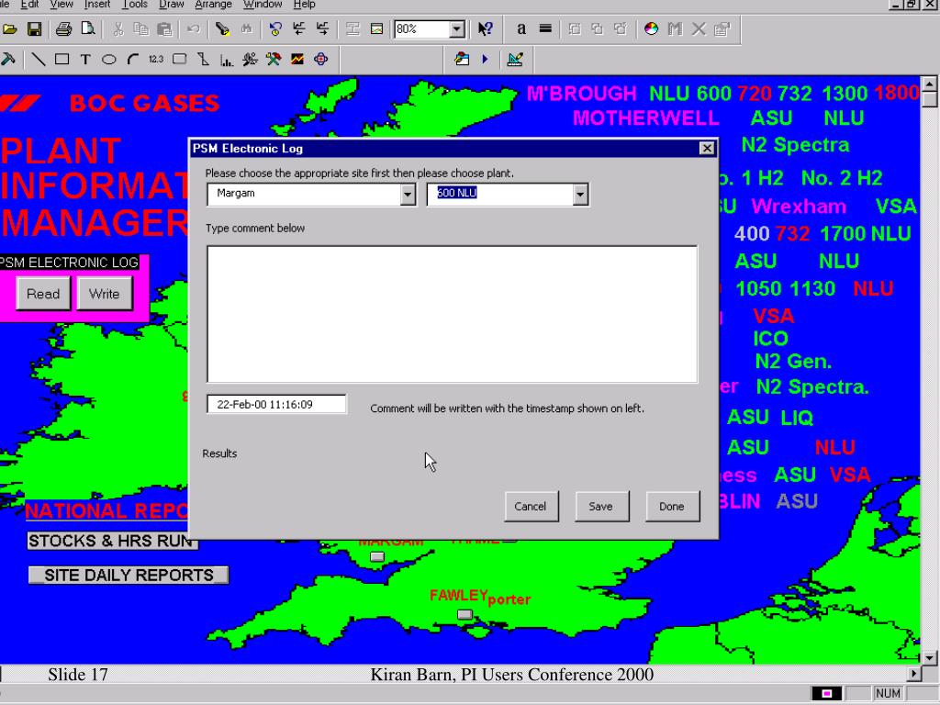940x705 pixels.
Task: Click inside the comment text area
Action: (x=452, y=314)
